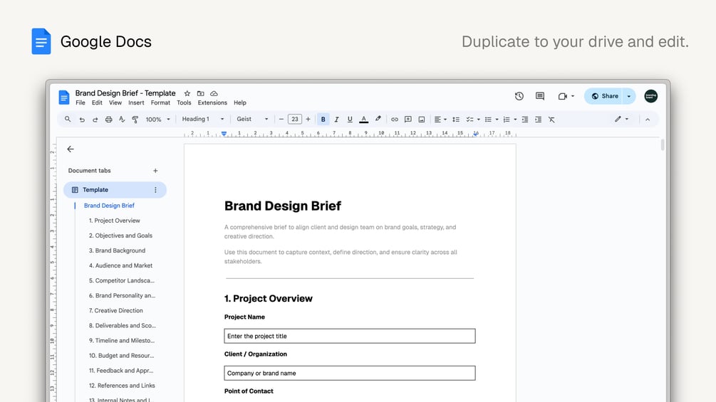Screen dimensions: 716x402
Task: Toggle the checklist formatting
Action: click(x=469, y=120)
